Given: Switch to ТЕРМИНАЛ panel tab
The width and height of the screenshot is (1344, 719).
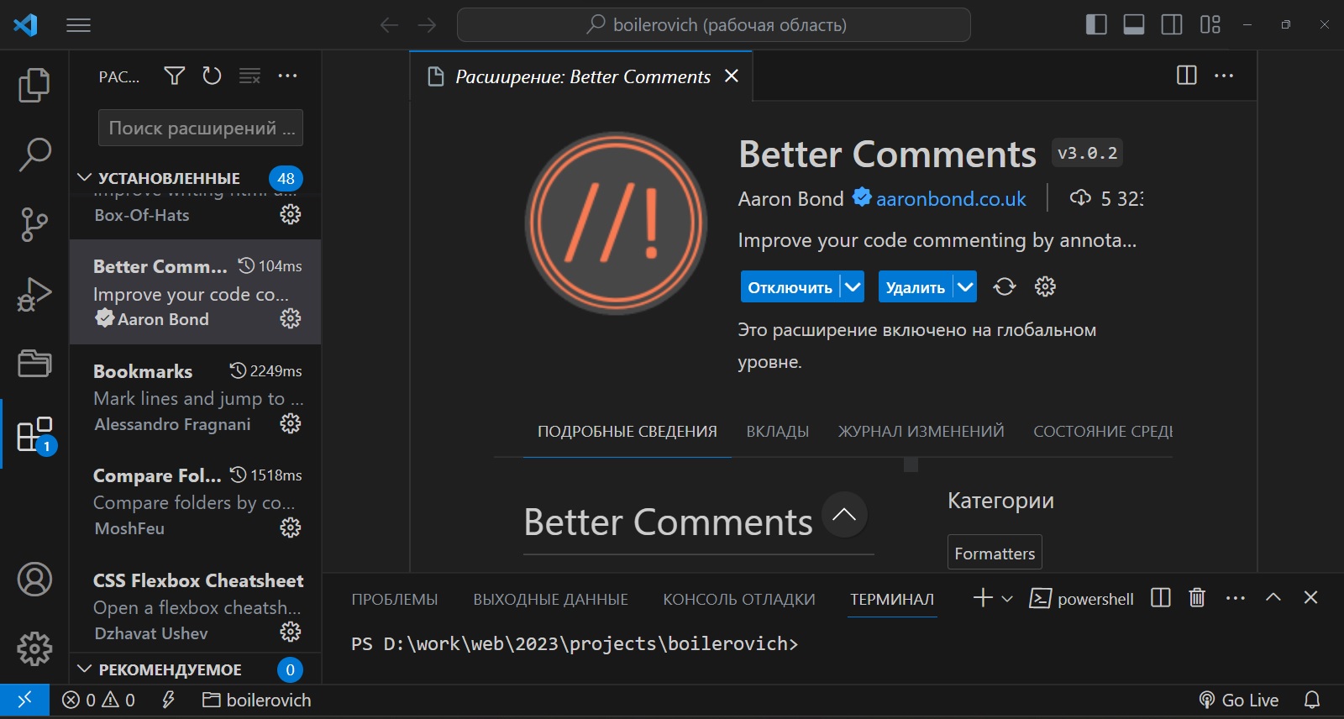Looking at the screenshot, I should point(892,600).
